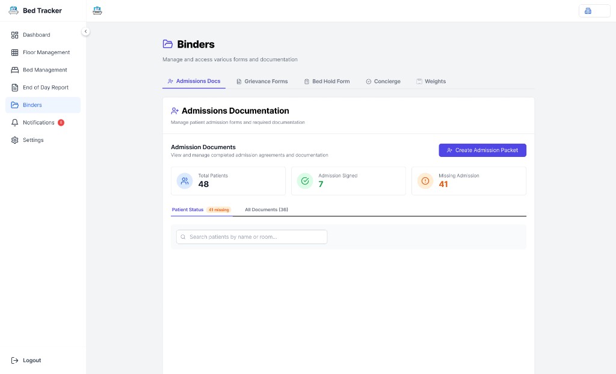Open the Dashboard grid icon

(x=14, y=35)
